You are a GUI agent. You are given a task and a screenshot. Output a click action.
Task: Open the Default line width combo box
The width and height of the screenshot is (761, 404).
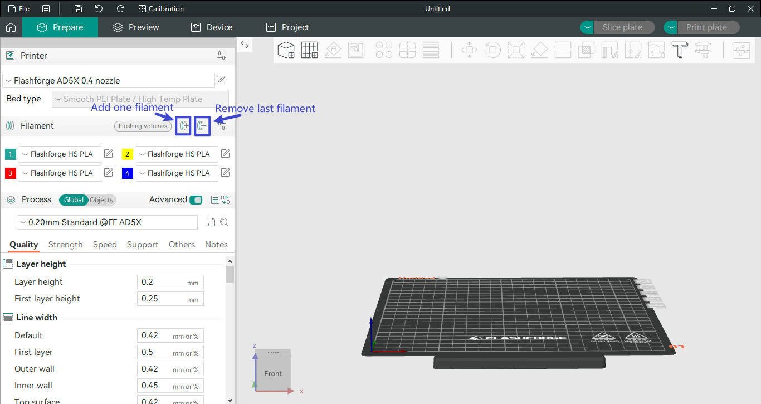click(x=170, y=335)
